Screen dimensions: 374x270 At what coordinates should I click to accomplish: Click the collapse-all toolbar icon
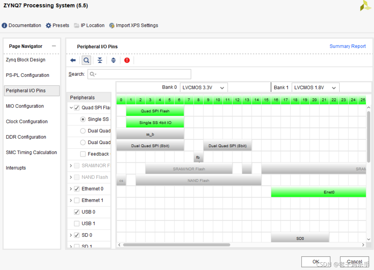tap(100, 60)
